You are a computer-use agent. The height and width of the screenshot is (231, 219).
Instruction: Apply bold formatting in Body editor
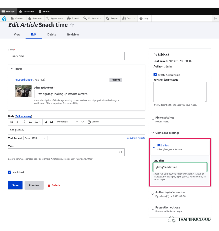[x=11, y=122]
